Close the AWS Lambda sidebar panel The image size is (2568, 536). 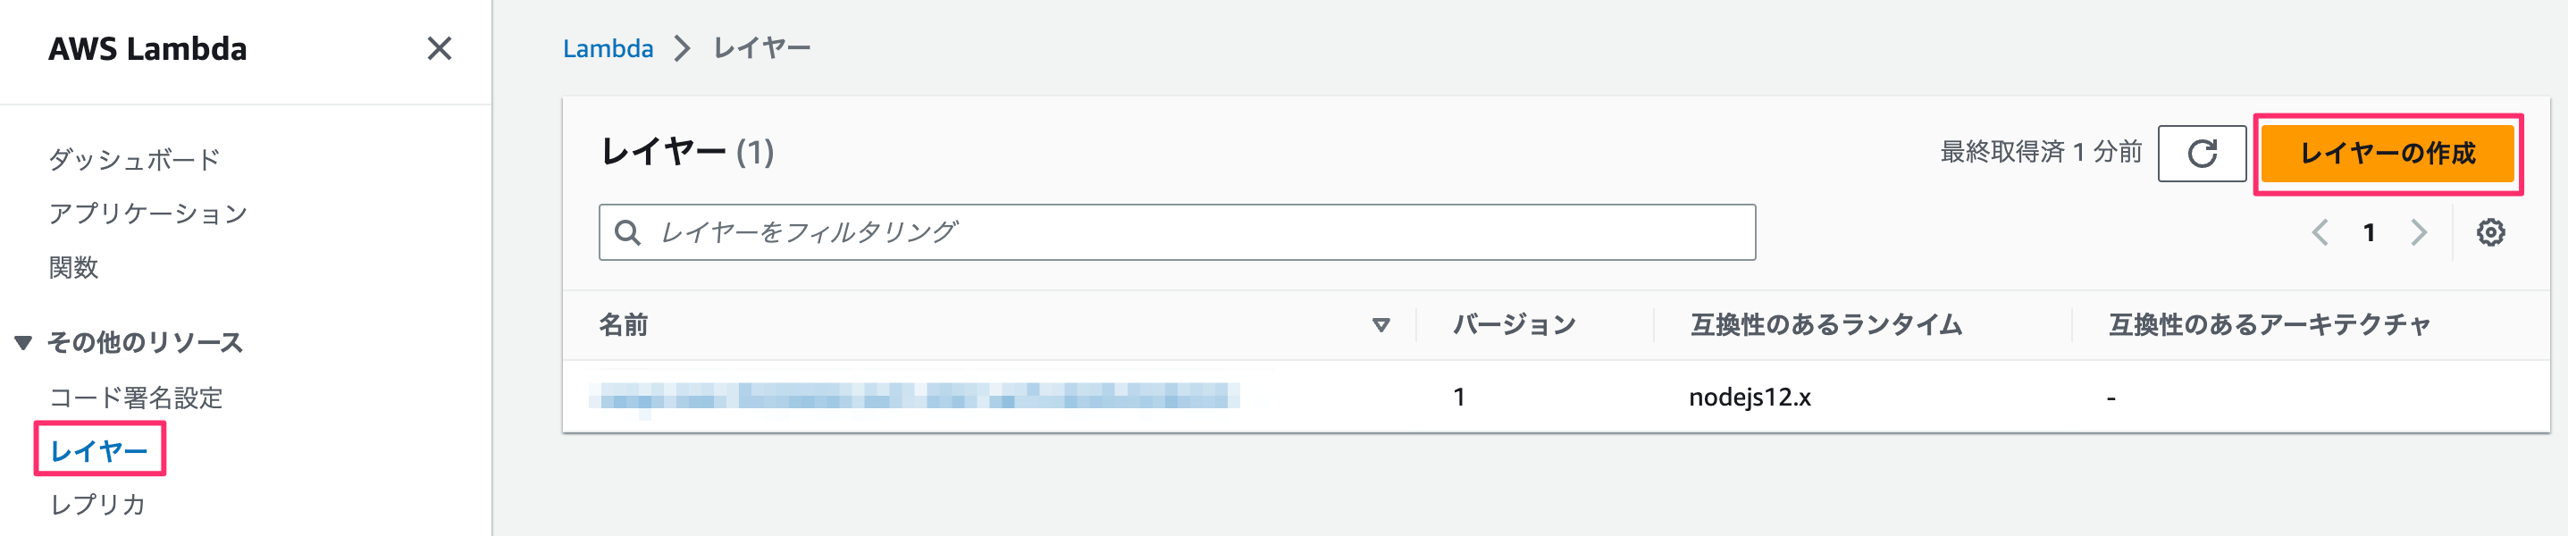point(440,49)
